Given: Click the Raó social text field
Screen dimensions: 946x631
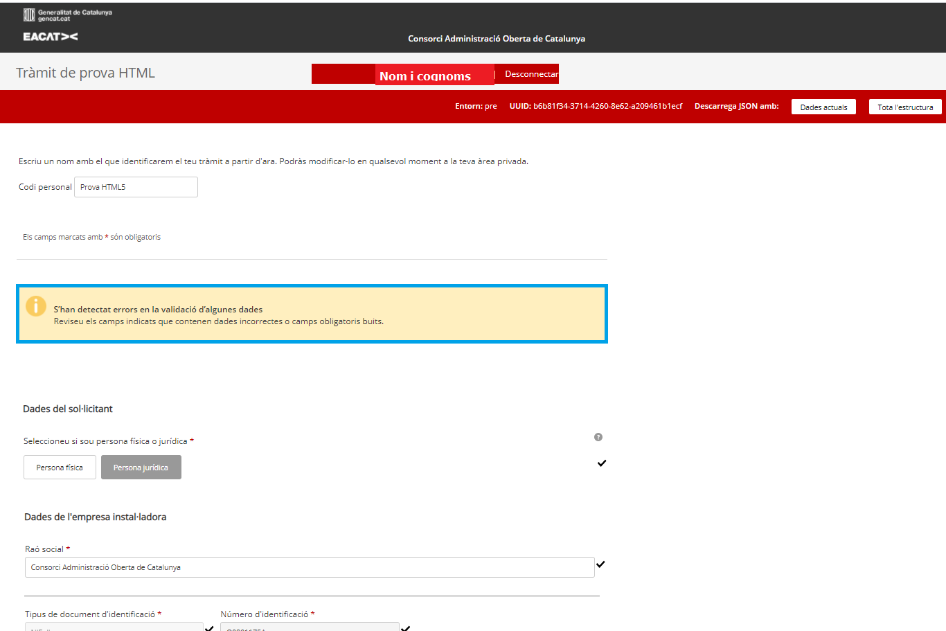Looking at the screenshot, I should [x=308, y=567].
